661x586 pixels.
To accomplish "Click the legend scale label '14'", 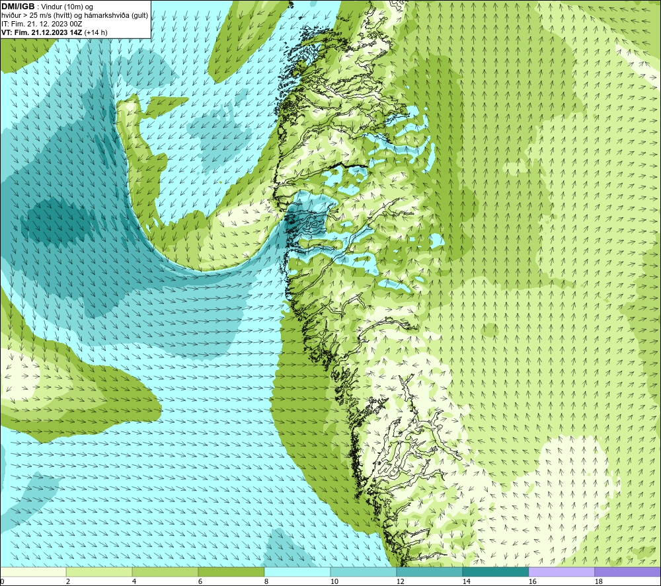I will tap(466, 581).
